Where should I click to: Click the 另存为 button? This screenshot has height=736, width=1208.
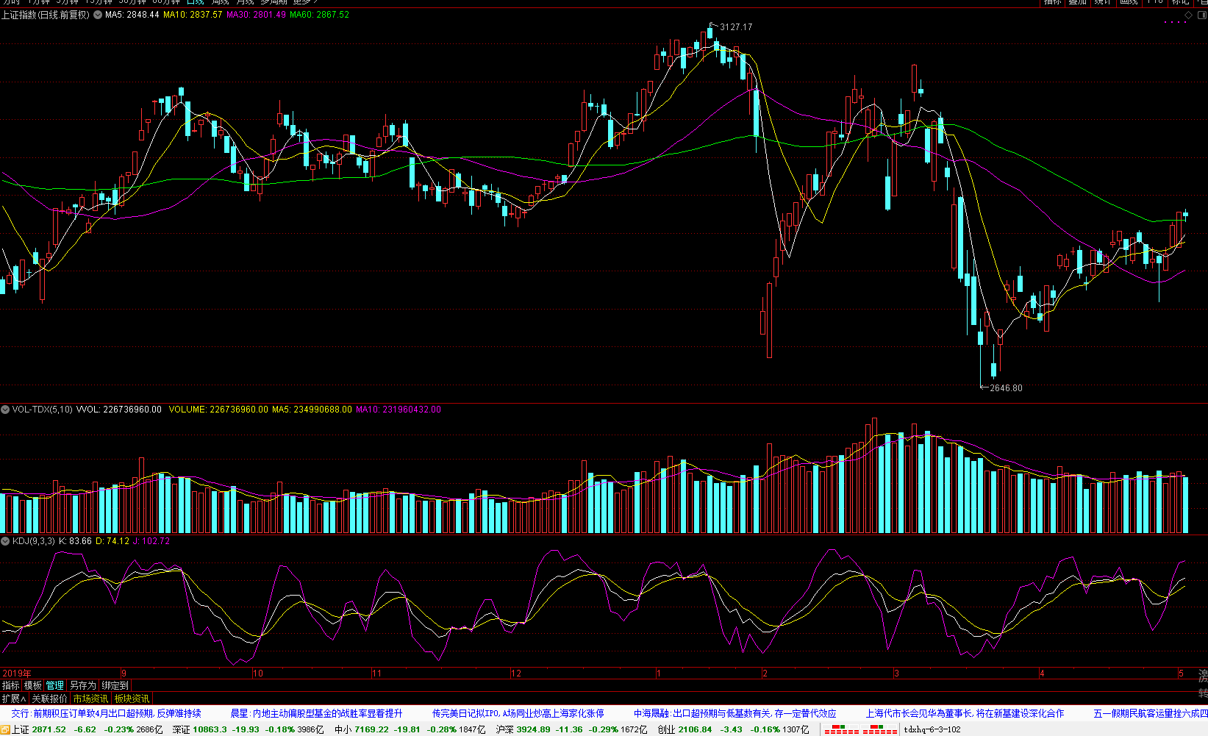[x=83, y=685]
